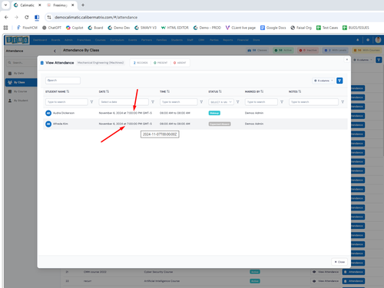Open settings gear in app header
This screenshot has height=288, width=384.
pyautogui.click(x=368, y=40)
